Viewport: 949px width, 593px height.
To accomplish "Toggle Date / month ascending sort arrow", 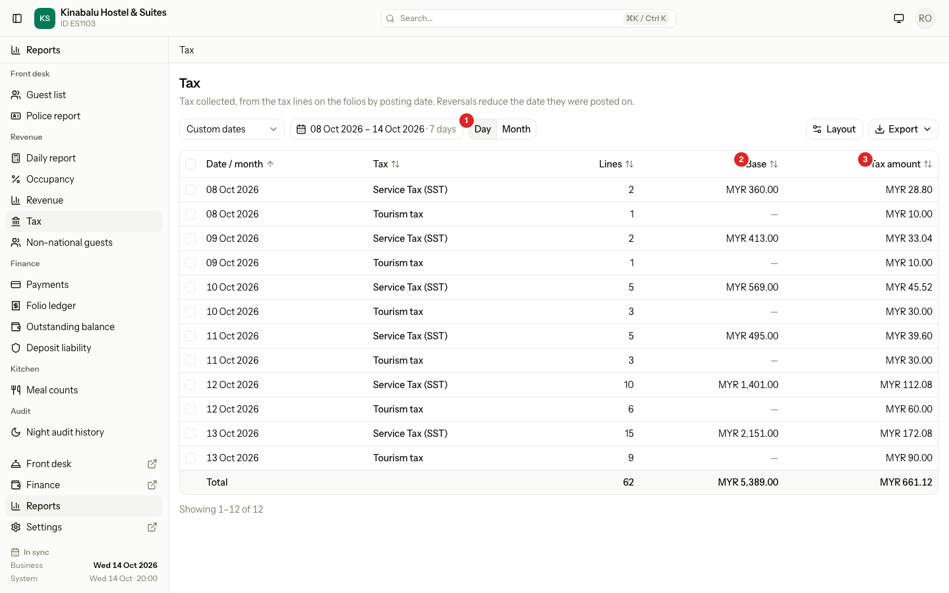I will [x=270, y=164].
